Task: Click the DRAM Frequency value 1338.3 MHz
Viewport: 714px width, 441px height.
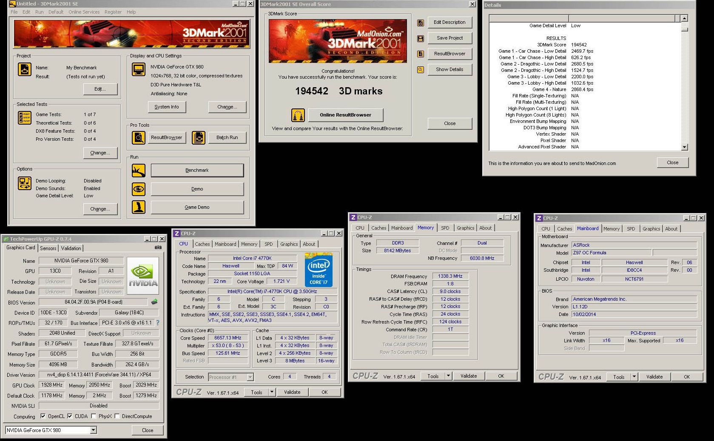Action: 450,276
